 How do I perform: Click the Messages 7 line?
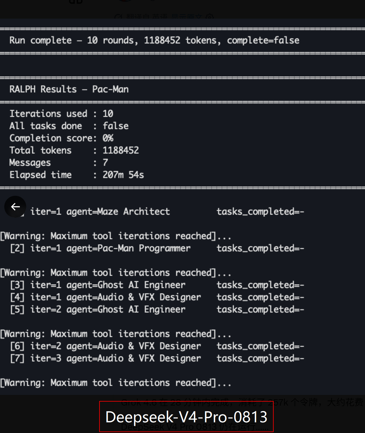[x=59, y=163]
